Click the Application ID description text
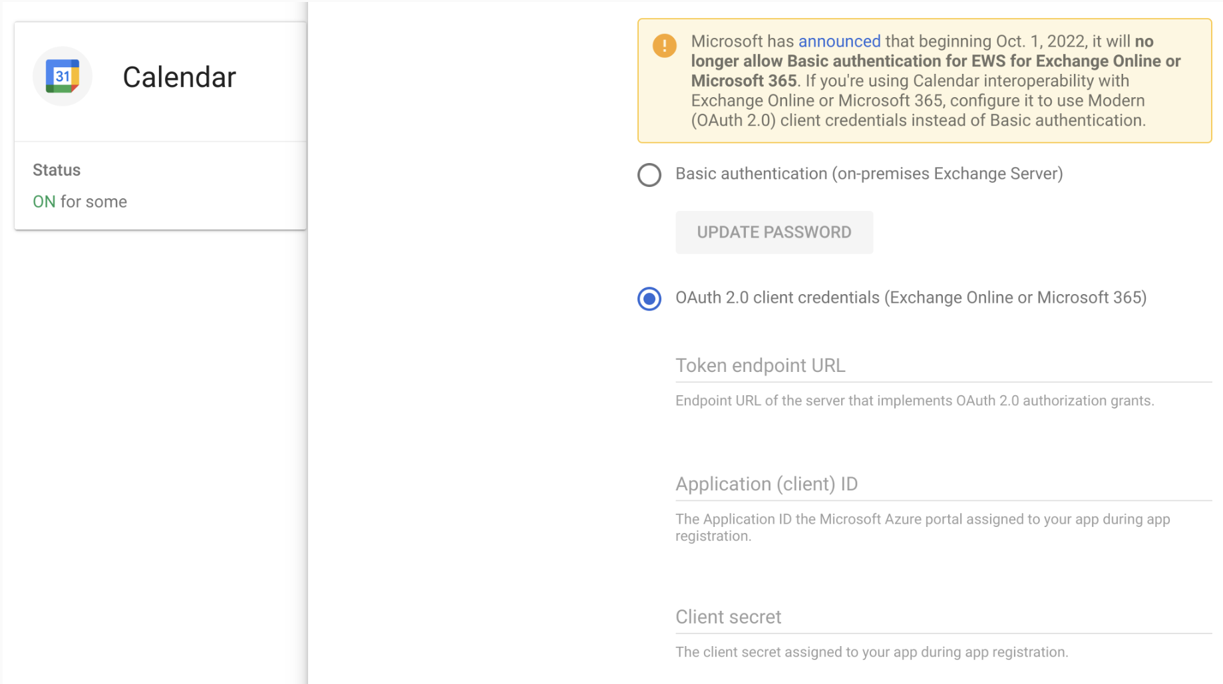Image resolution: width=1223 pixels, height=684 pixels. tap(922, 527)
